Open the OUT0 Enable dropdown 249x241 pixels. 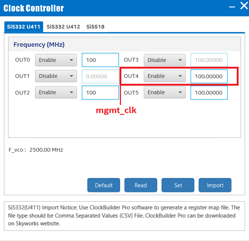[56, 60]
